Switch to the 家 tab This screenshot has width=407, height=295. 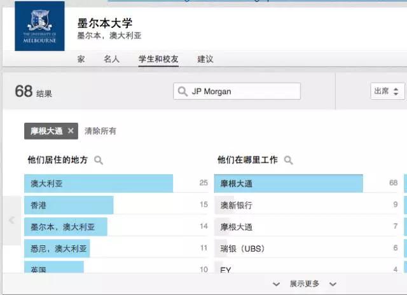pyautogui.click(x=81, y=59)
